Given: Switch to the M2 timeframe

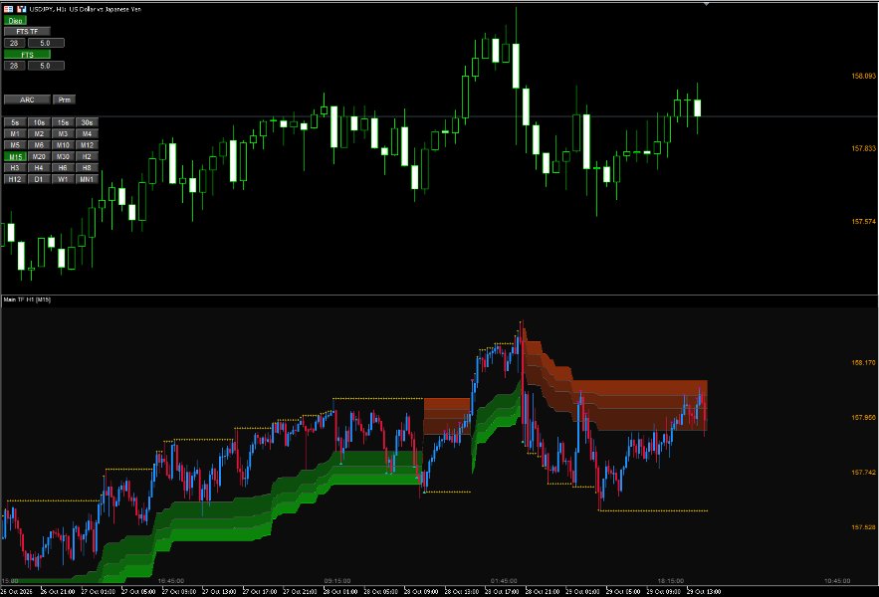Looking at the screenshot, I should click(39, 134).
